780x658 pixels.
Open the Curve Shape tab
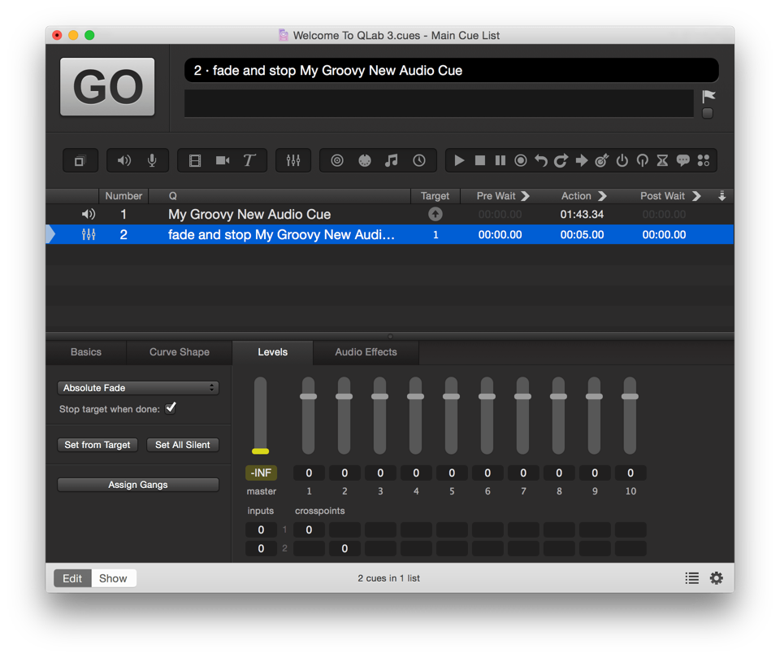(179, 352)
